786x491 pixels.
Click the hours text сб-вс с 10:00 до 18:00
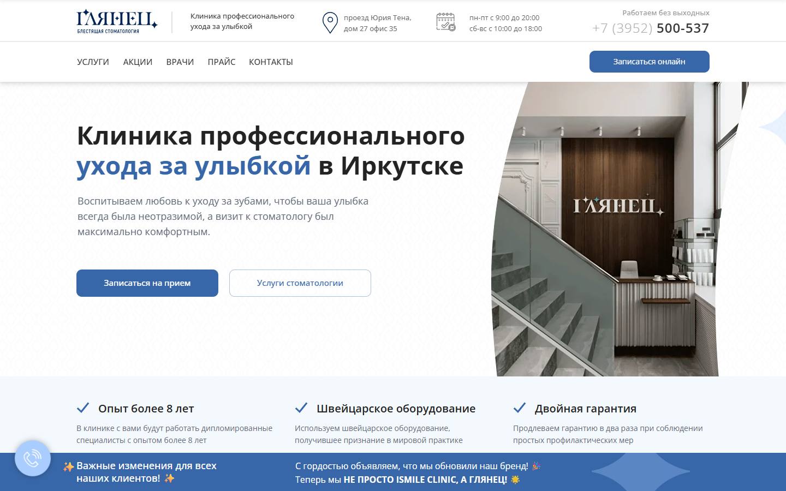tap(505, 29)
